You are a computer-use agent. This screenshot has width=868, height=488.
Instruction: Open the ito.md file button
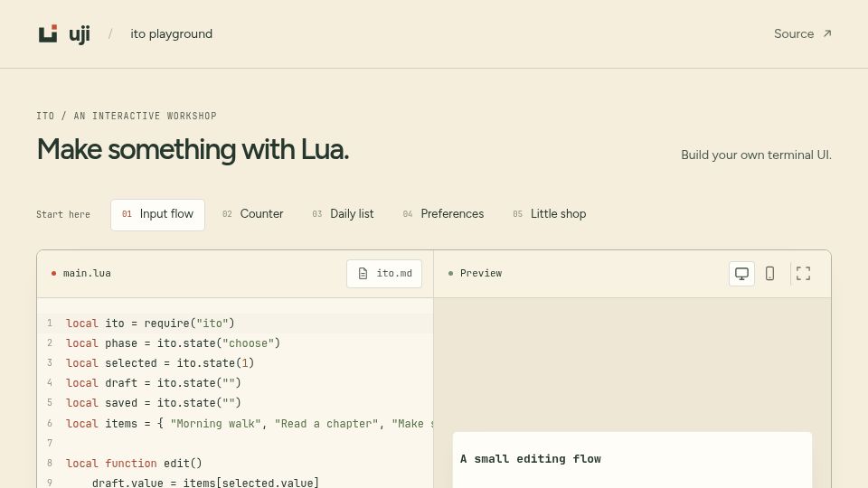click(x=384, y=273)
